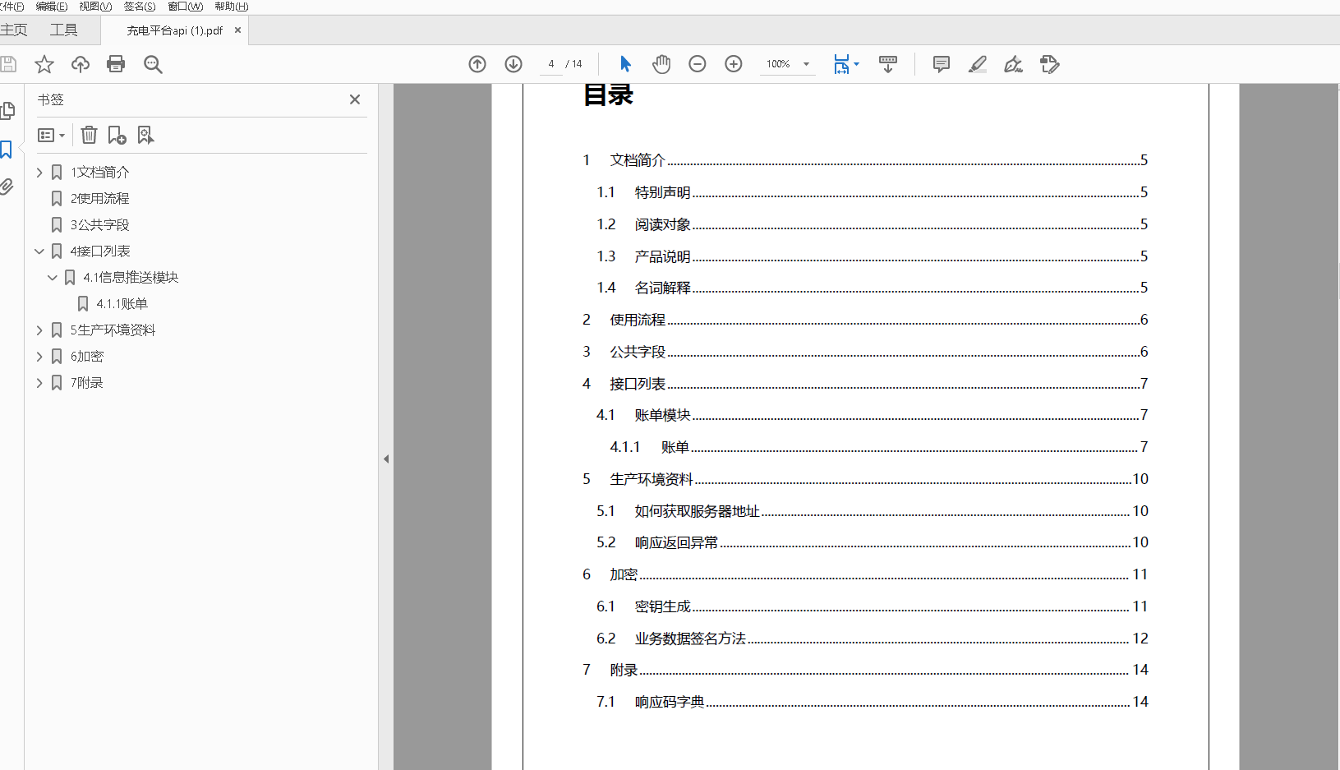Open the zoom level 100% dropdown
This screenshot has width=1340, height=770.
tap(806, 64)
